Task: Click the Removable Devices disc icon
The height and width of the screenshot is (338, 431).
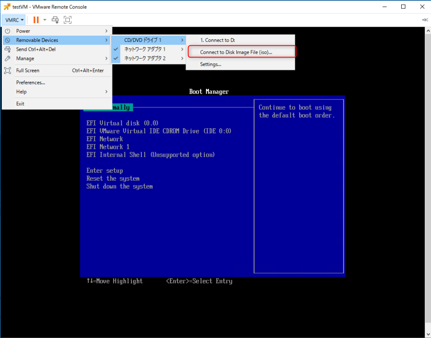Action: pyautogui.click(x=8, y=40)
